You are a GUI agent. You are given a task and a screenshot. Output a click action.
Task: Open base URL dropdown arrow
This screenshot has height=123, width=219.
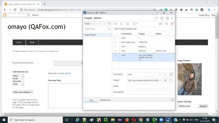172,29
